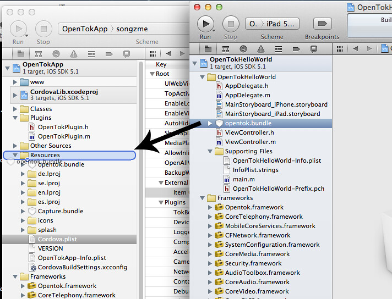Image resolution: width=392 pixels, height=299 pixels.
Task: Show Symbol navigator in OpenTokHelloWorld window
Action: pos(226,49)
